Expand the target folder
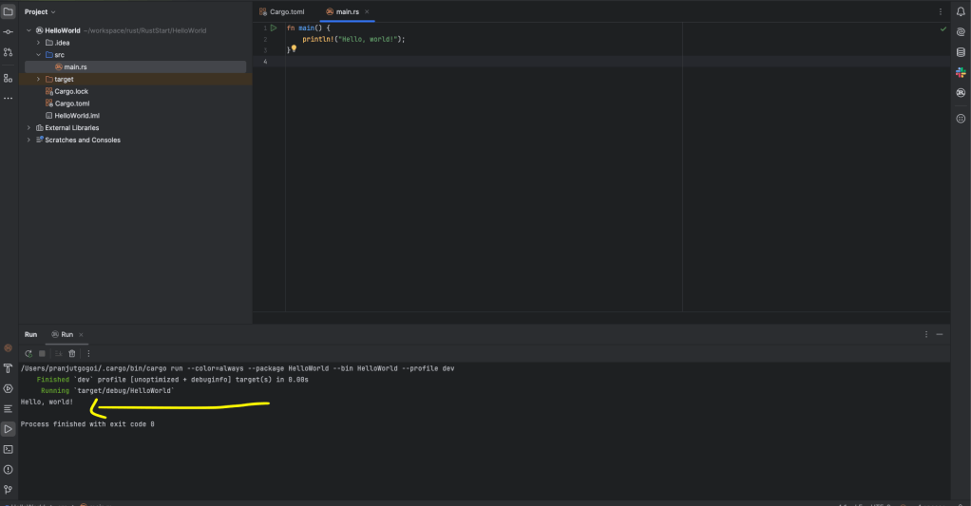Viewport: 971px width, 506px height. tap(38, 80)
